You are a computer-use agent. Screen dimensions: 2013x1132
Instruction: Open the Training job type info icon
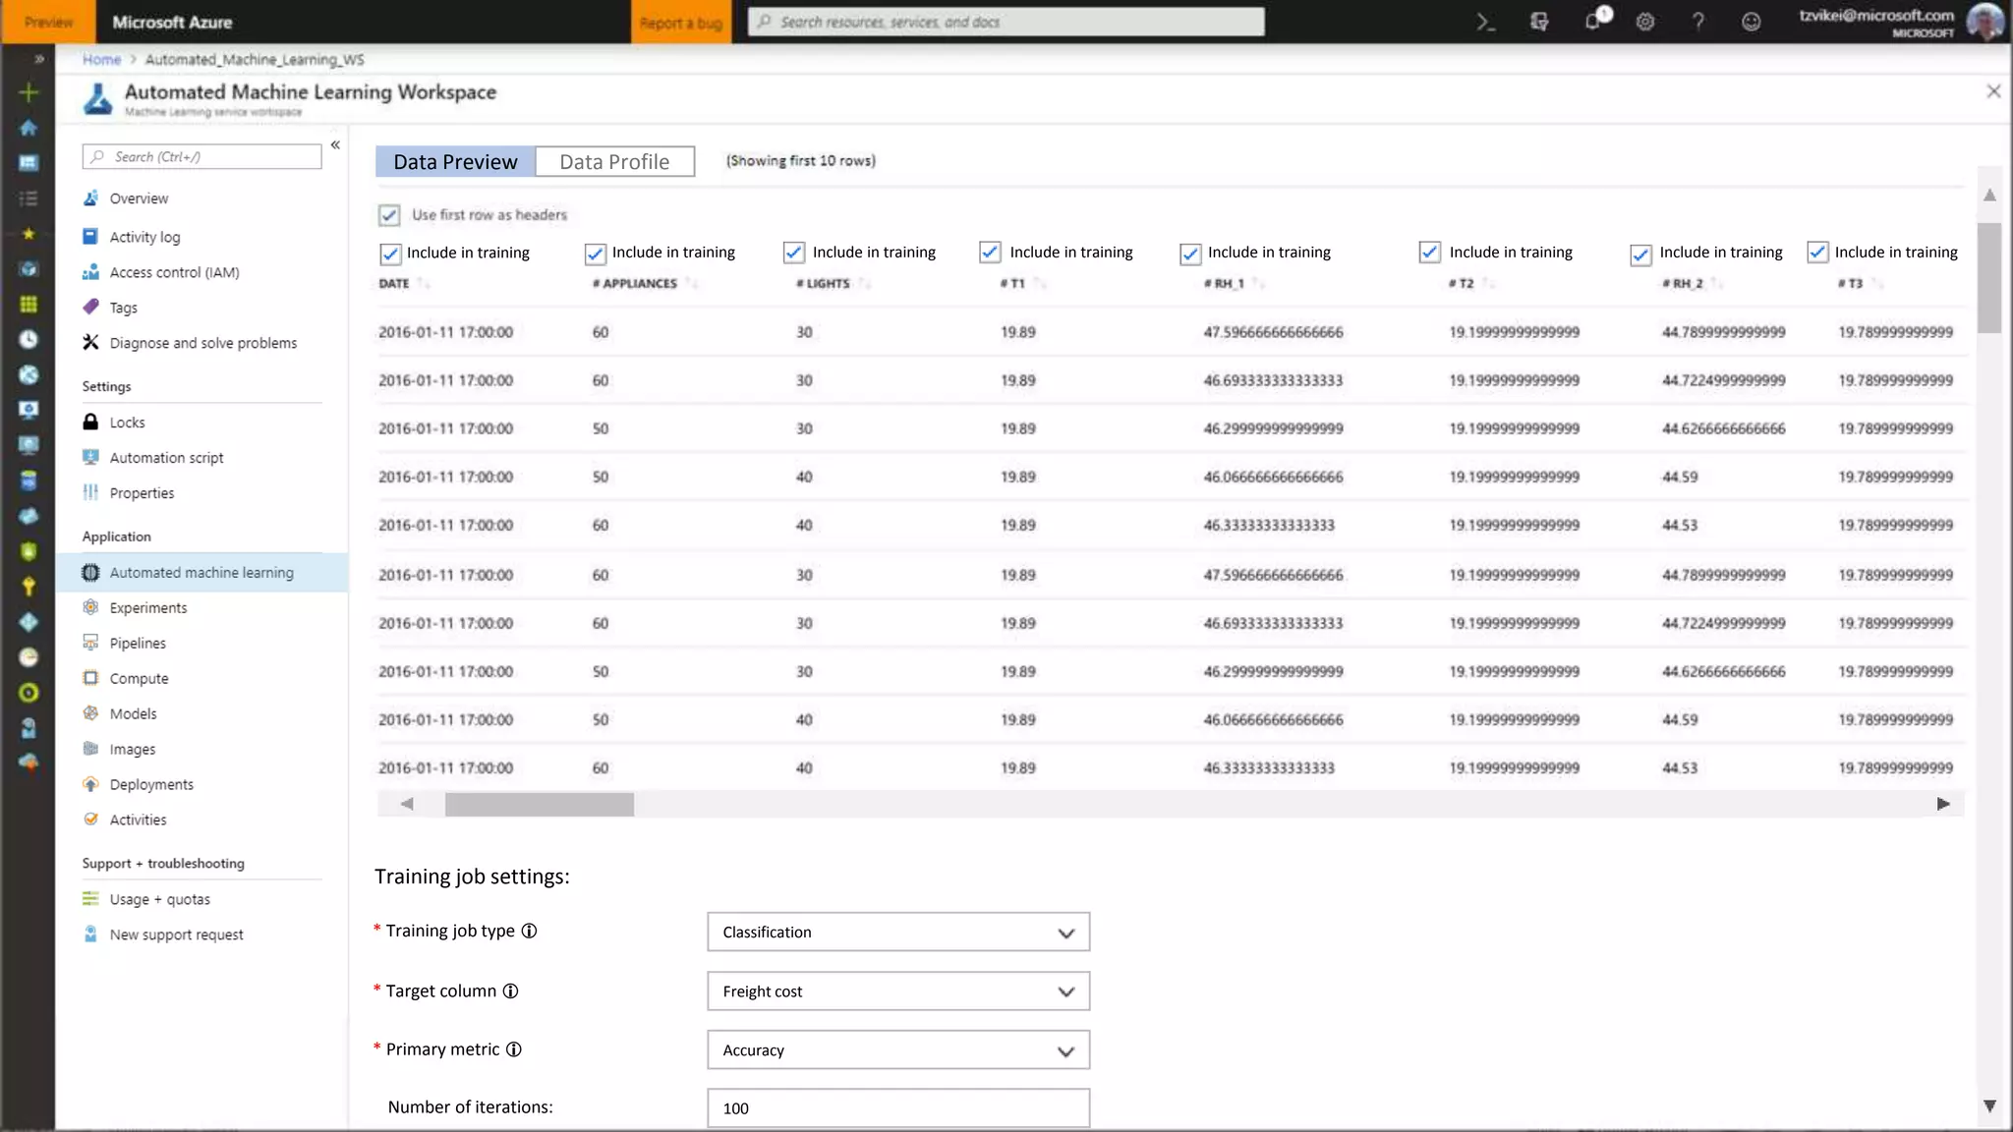click(529, 931)
